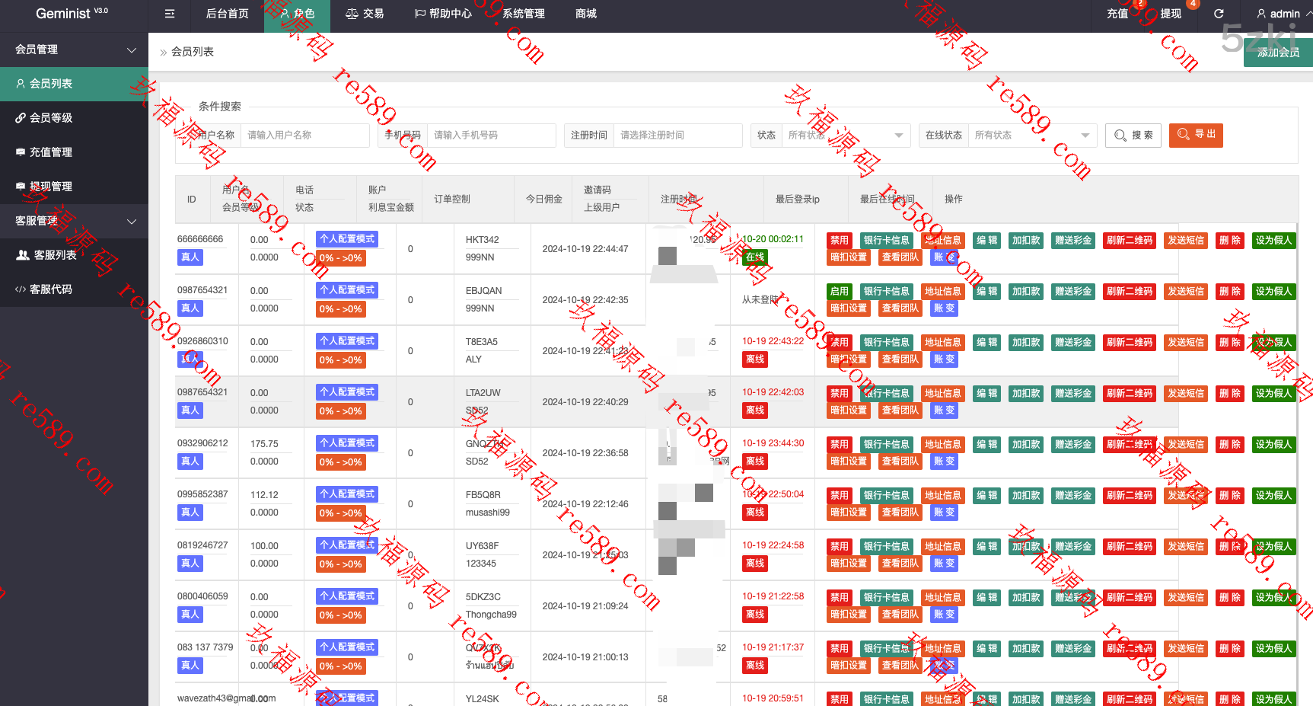
Task: Open 客服列表 in the sidebar
Action: pos(55,255)
